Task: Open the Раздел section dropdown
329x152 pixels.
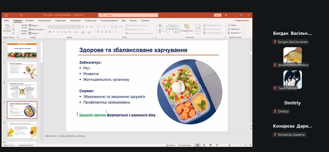Action: point(34,33)
